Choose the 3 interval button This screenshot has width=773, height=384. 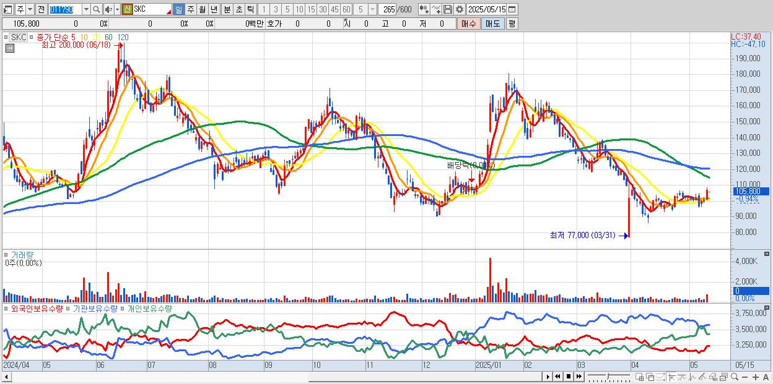click(x=276, y=9)
